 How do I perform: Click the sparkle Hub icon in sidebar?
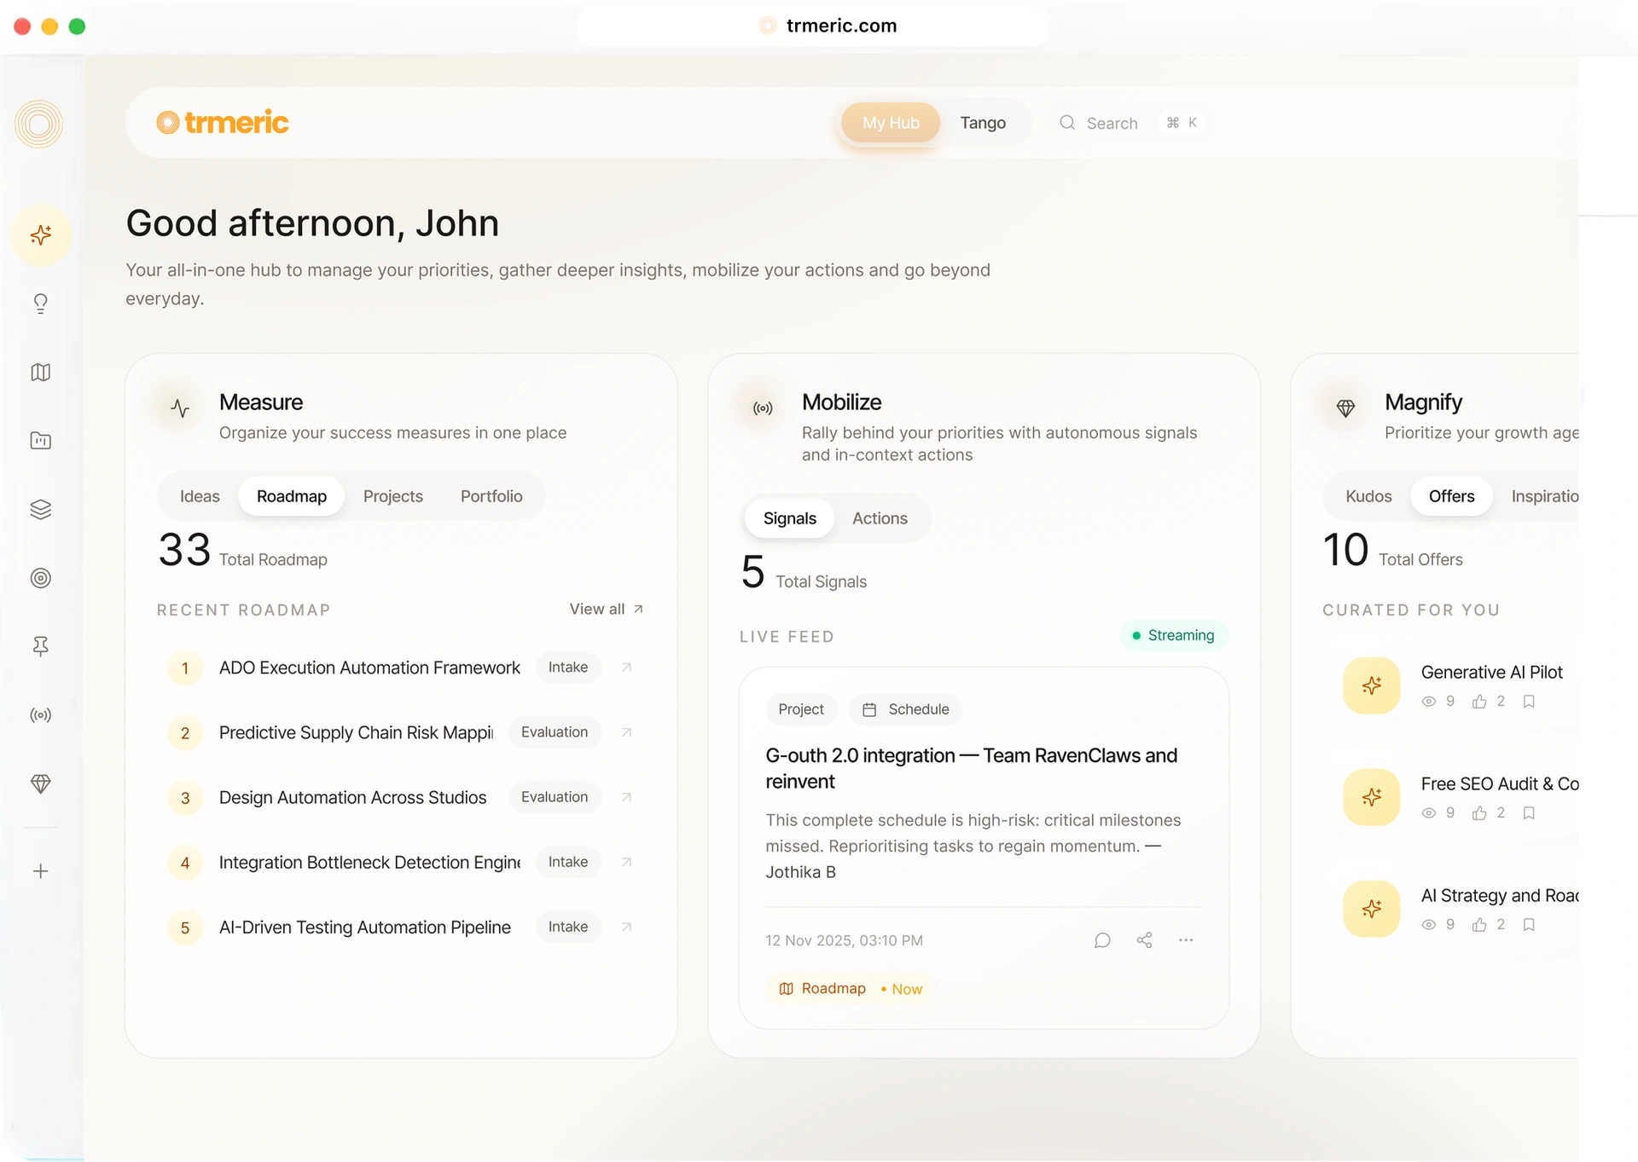click(40, 235)
